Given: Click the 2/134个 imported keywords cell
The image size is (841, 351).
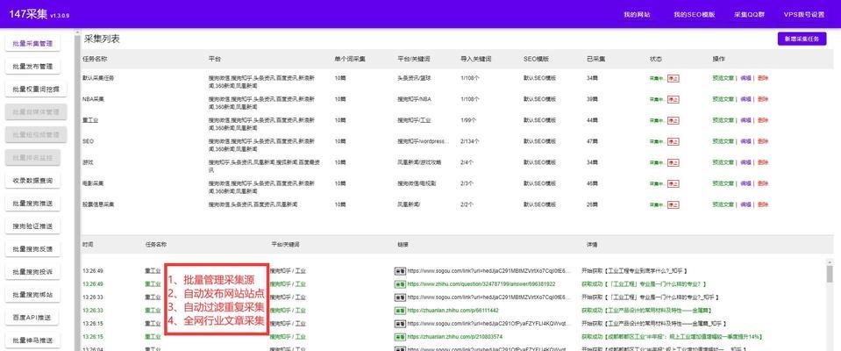Looking at the screenshot, I should coord(470,141).
